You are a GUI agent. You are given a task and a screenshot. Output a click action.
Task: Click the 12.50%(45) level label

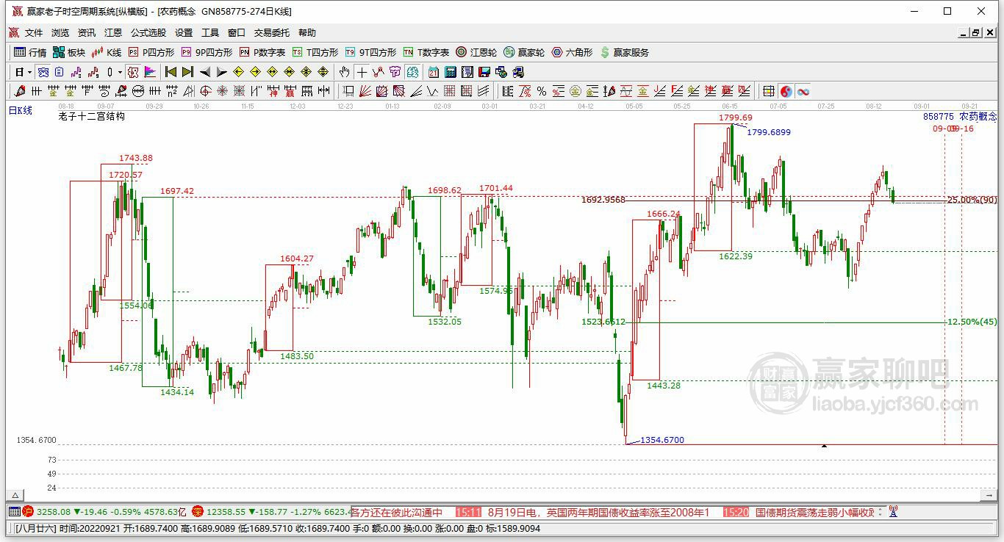(x=972, y=322)
